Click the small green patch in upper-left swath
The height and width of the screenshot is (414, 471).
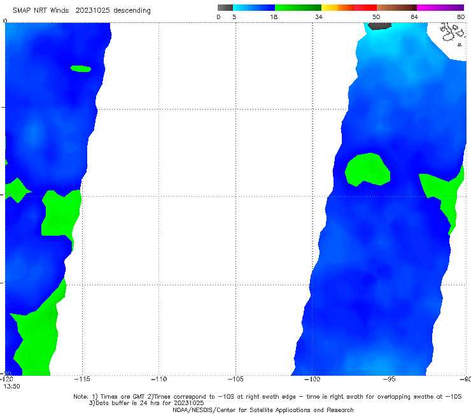[80, 69]
